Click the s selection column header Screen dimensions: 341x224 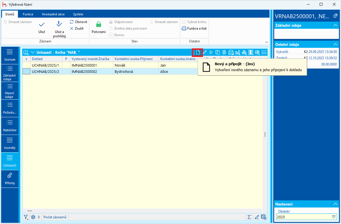26,59
